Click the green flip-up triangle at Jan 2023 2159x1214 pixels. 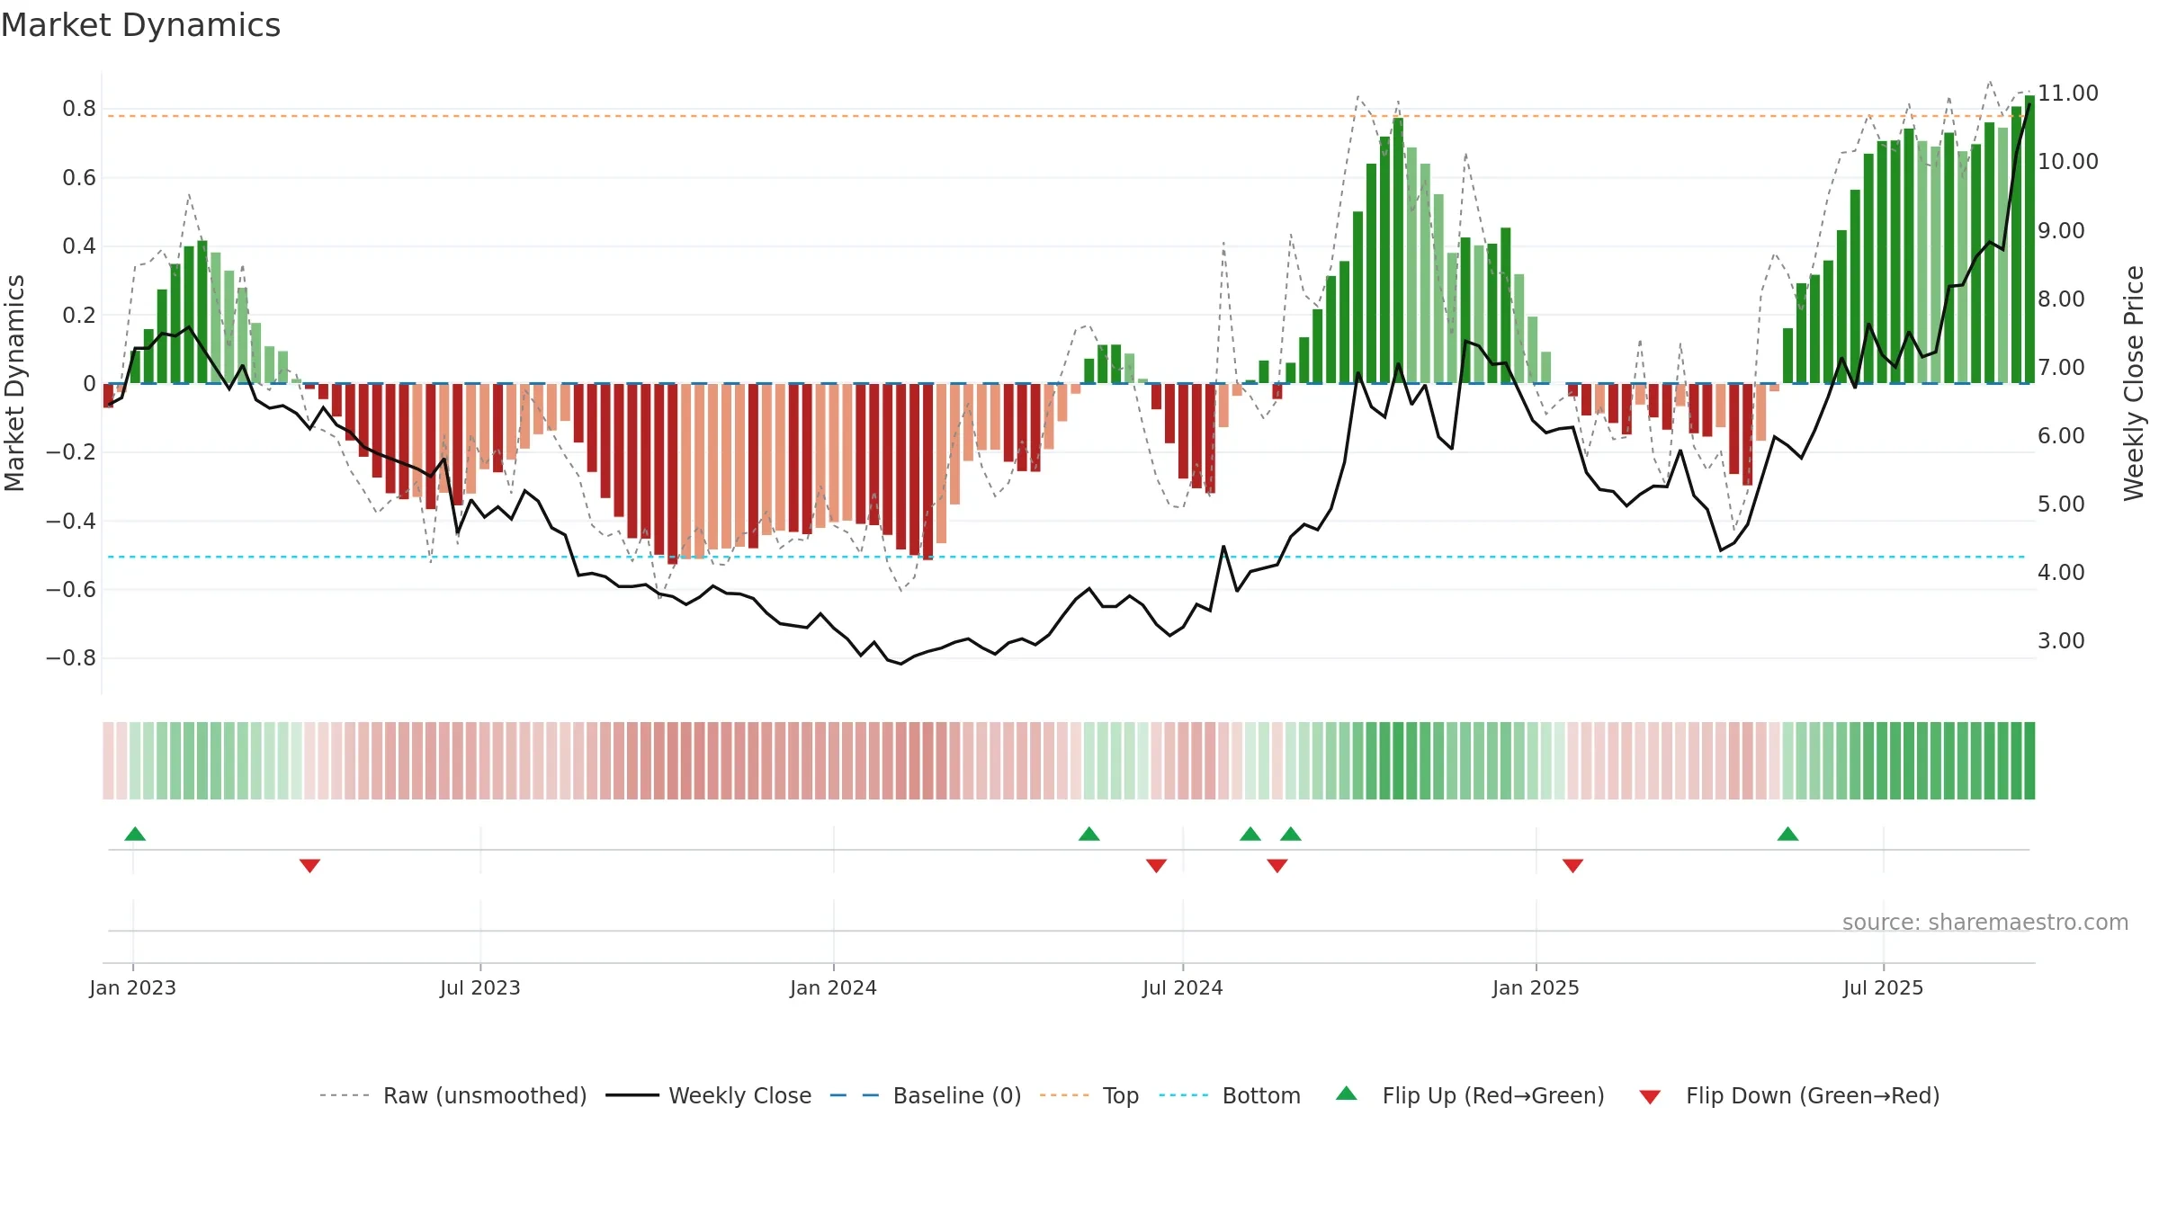click(x=135, y=834)
